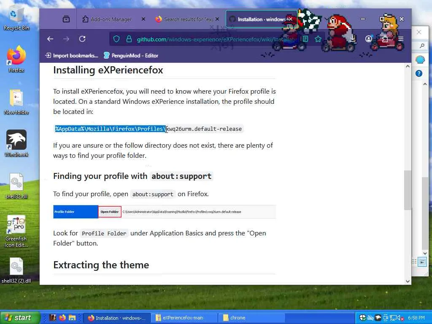Screen dimensions: 432x324
Task: Click the security shield tray icon
Action: click(362, 318)
